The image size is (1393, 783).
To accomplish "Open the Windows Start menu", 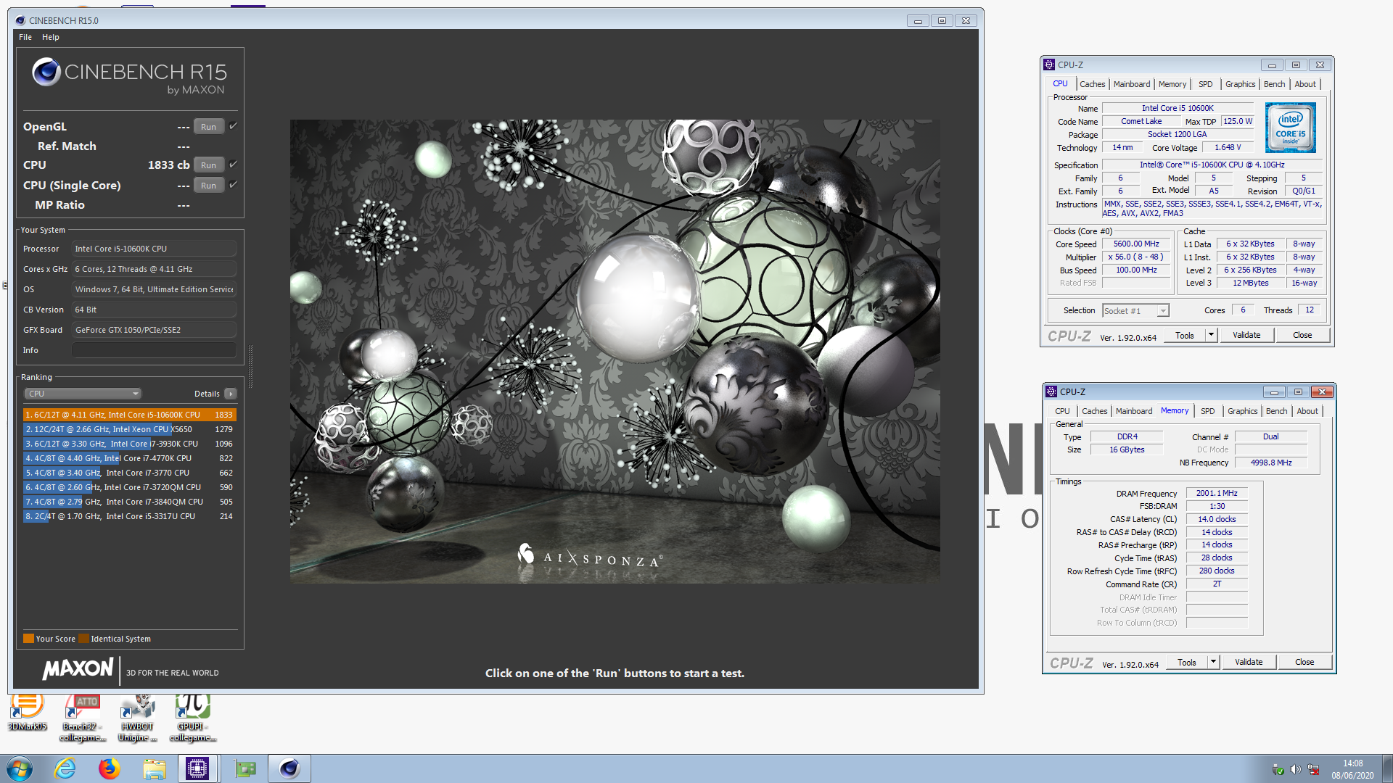I will click(20, 768).
